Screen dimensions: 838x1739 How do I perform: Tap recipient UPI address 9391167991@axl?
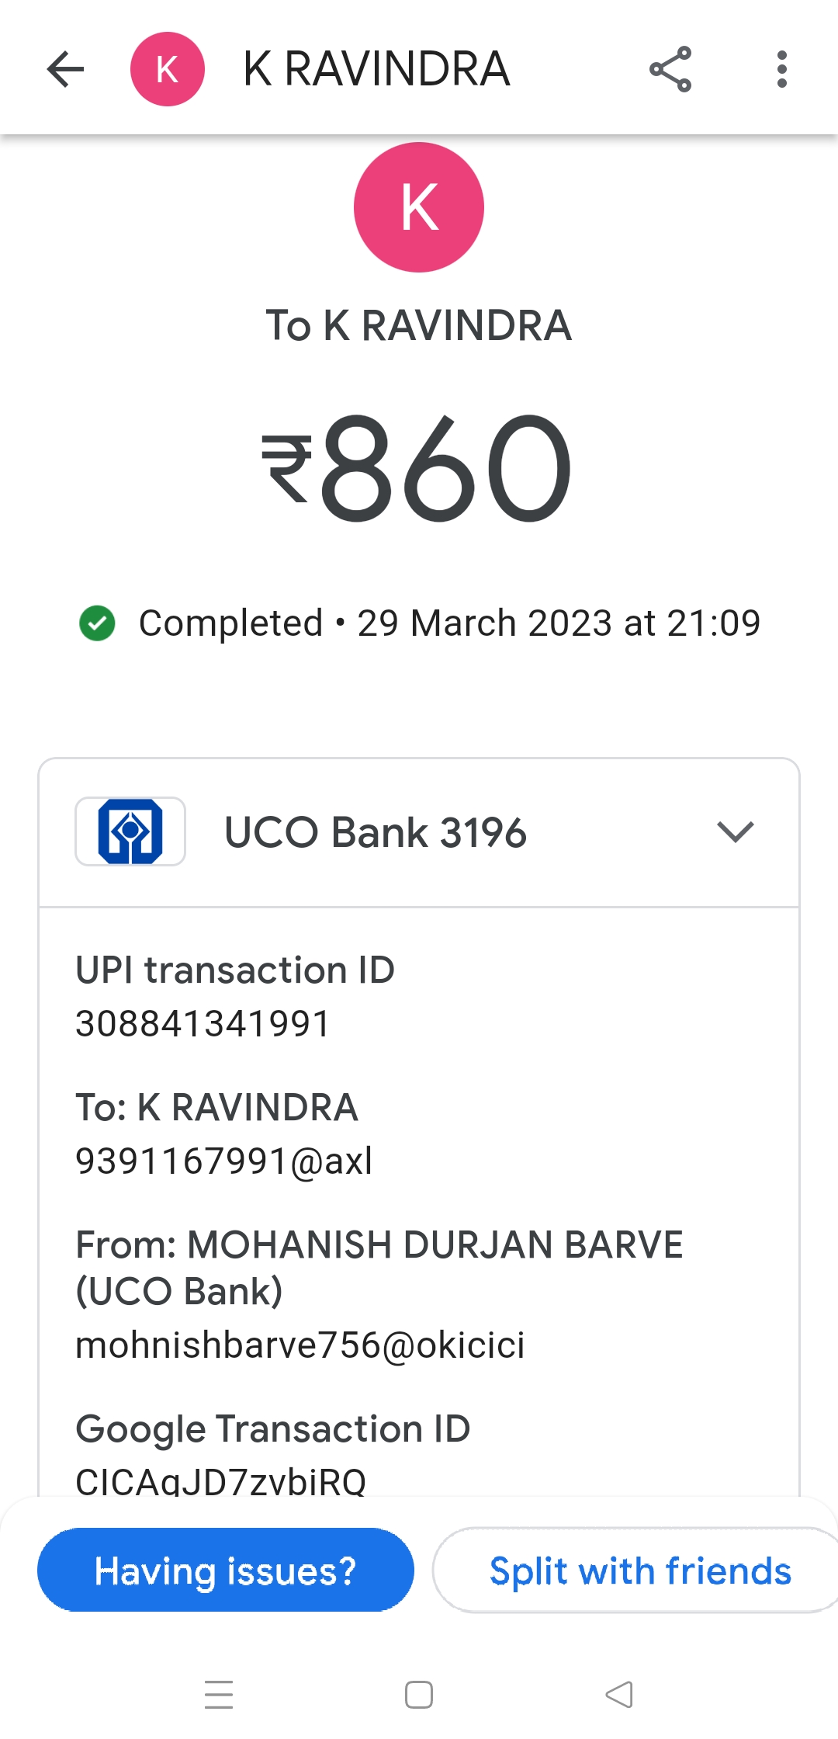(224, 1161)
